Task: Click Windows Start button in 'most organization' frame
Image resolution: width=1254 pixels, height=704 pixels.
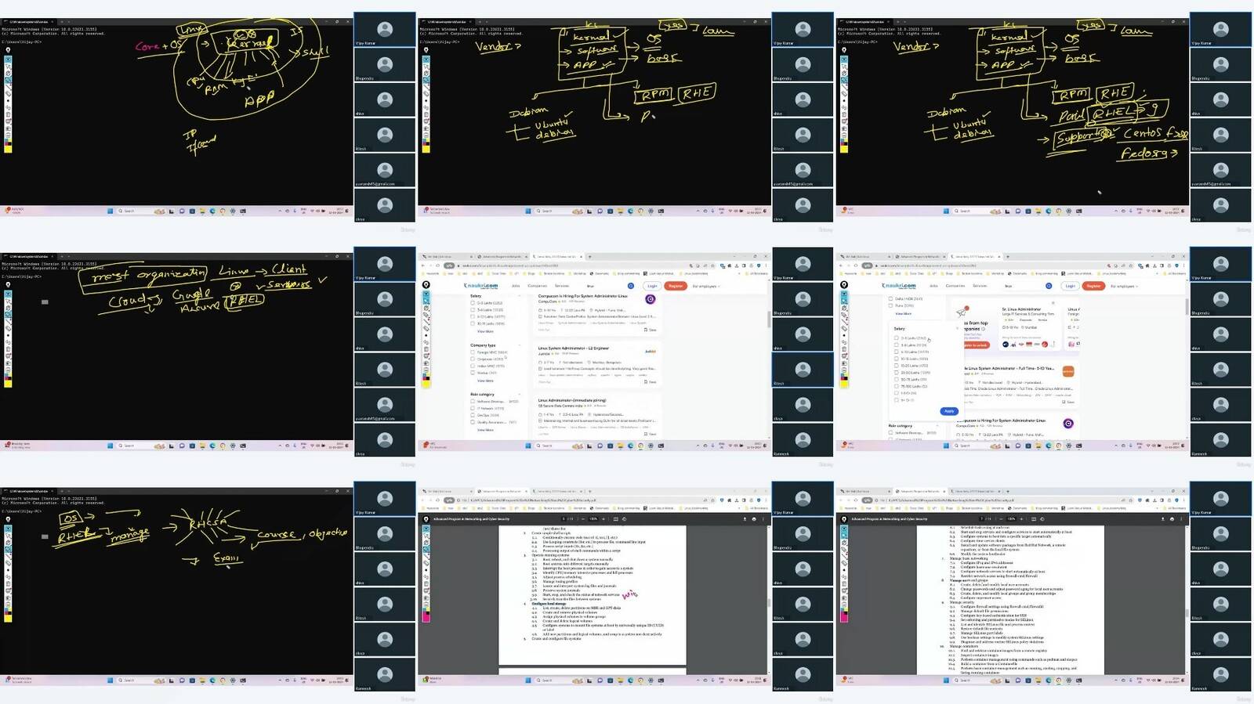Action: tap(111, 446)
